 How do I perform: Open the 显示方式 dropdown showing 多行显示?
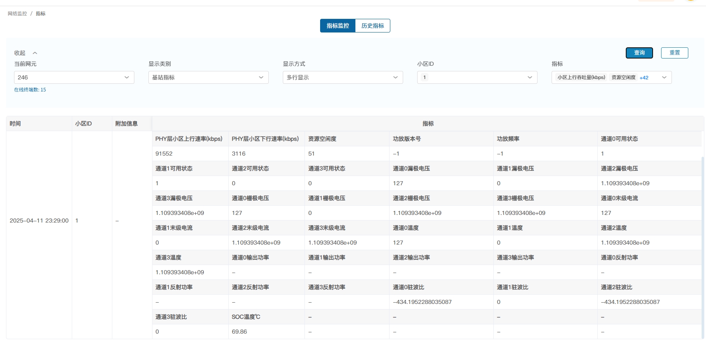click(343, 77)
